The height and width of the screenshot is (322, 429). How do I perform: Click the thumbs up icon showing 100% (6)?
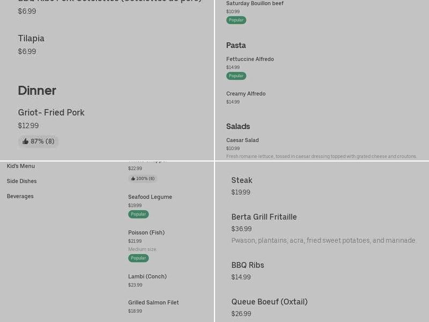point(143,178)
